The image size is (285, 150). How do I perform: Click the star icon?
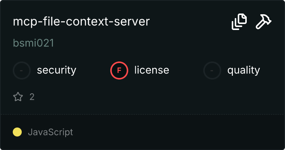(x=18, y=97)
